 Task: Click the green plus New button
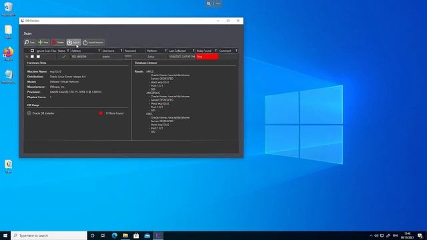click(x=43, y=42)
